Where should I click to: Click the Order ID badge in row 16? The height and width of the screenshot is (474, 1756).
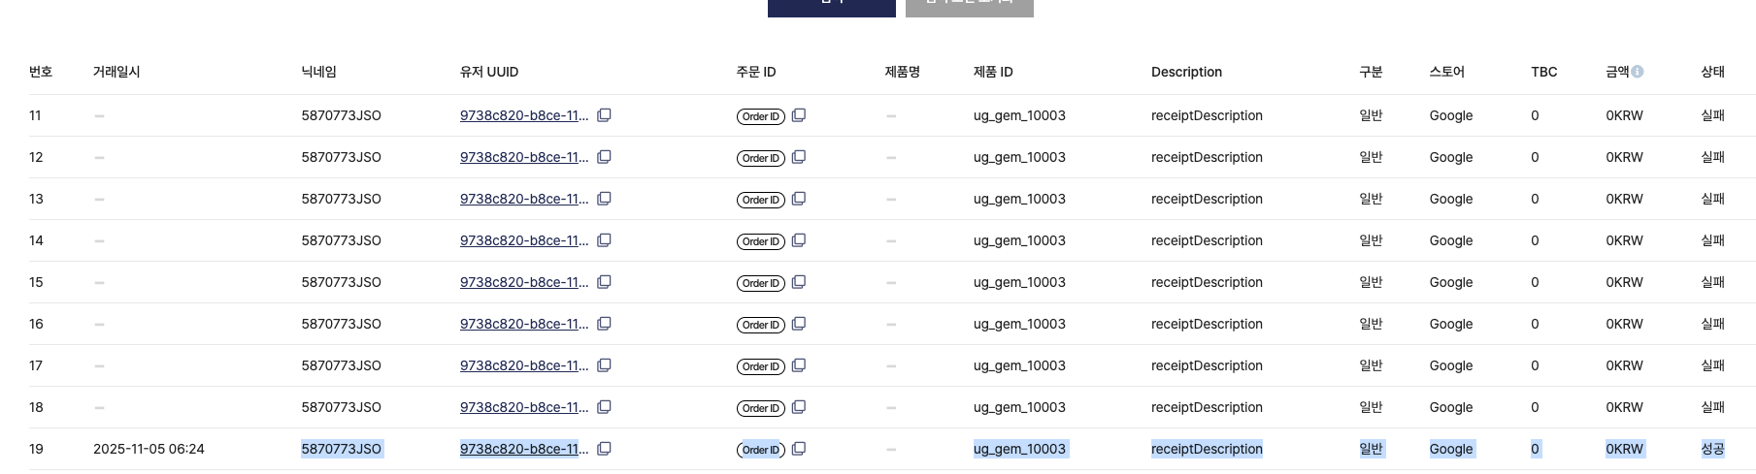click(760, 325)
